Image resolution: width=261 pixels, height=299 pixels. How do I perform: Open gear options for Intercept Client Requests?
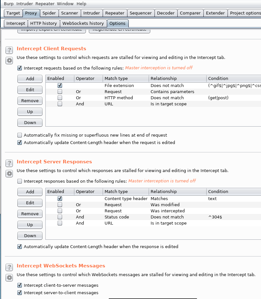pyautogui.click(x=9, y=61)
